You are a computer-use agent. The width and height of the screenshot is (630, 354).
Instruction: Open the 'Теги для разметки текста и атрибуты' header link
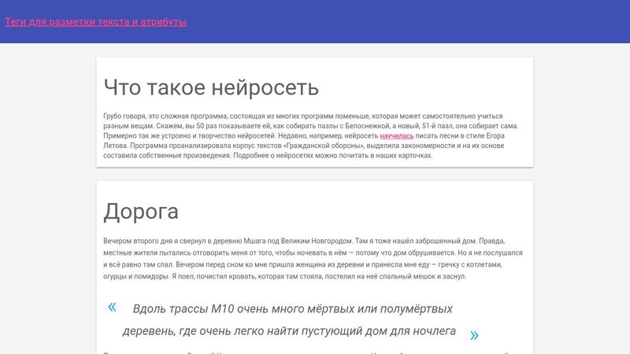95,22
